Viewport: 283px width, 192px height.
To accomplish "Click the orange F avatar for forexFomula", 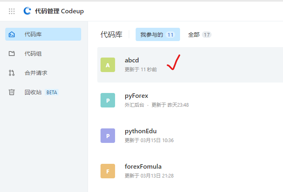I will pos(108,171).
